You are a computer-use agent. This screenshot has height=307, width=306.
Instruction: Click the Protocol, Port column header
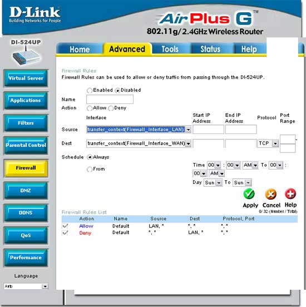pyautogui.click(x=239, y=219)
